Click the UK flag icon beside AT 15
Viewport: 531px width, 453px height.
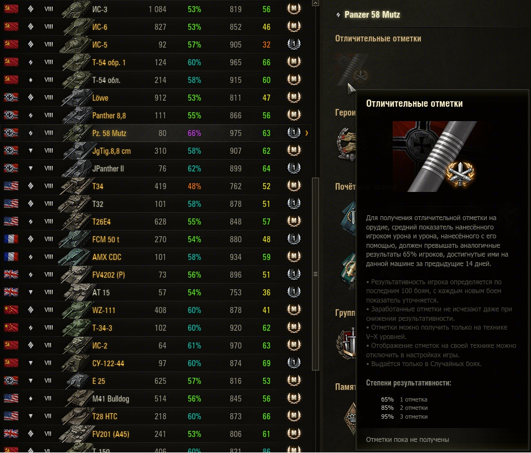coord(11,292)
